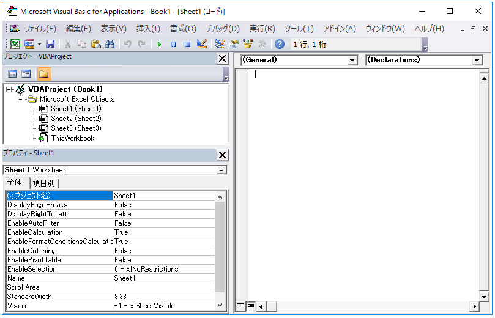Viewport: 495px width, 318px height.
Task: Click the Reset stop square icon
Action: (188, 44)
